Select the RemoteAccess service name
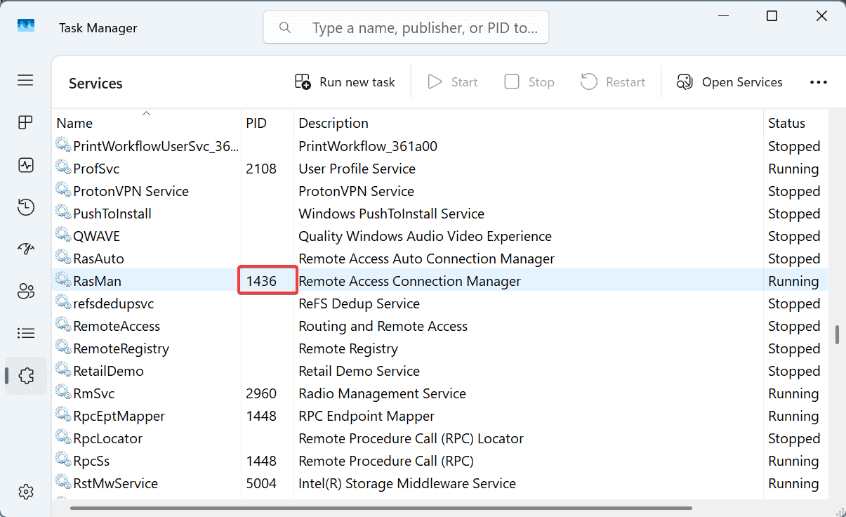 point(117,326)
